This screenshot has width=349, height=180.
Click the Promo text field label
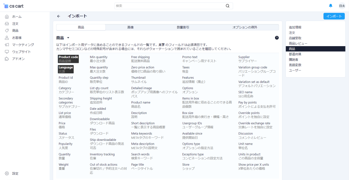coord(190,57)
